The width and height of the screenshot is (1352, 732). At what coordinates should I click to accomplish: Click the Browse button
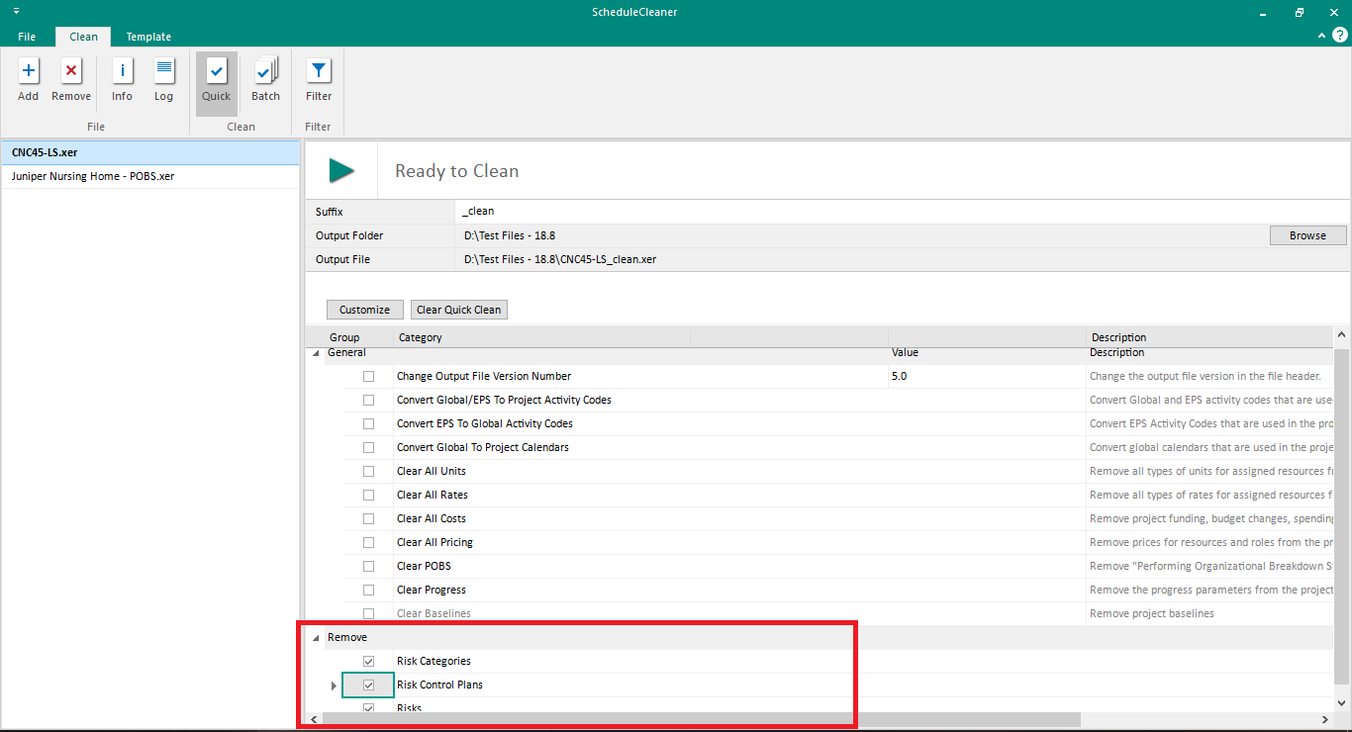(1307, 235)
